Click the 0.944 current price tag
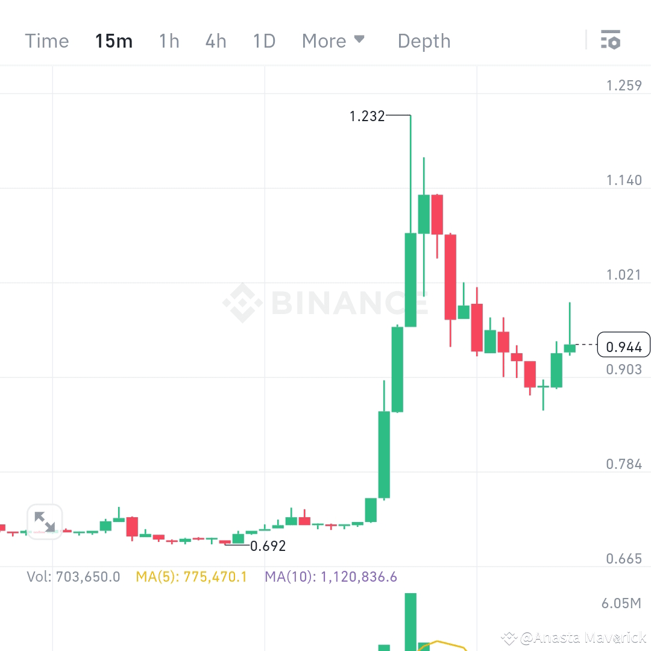 (x=624, y=346)
